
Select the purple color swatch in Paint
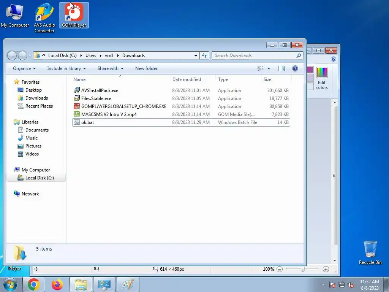tap(310, 70)
